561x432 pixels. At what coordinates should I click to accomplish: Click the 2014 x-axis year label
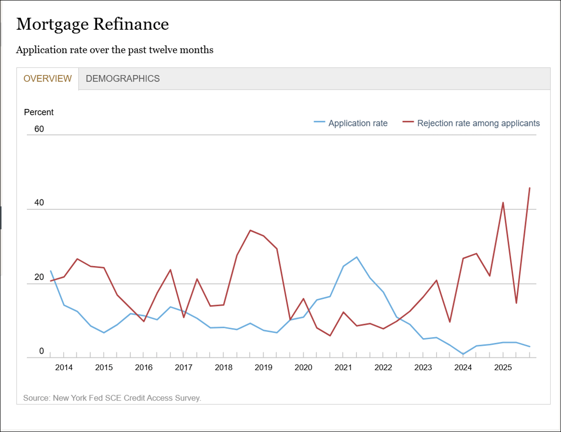pyautogui.click(x=64, y=367)
